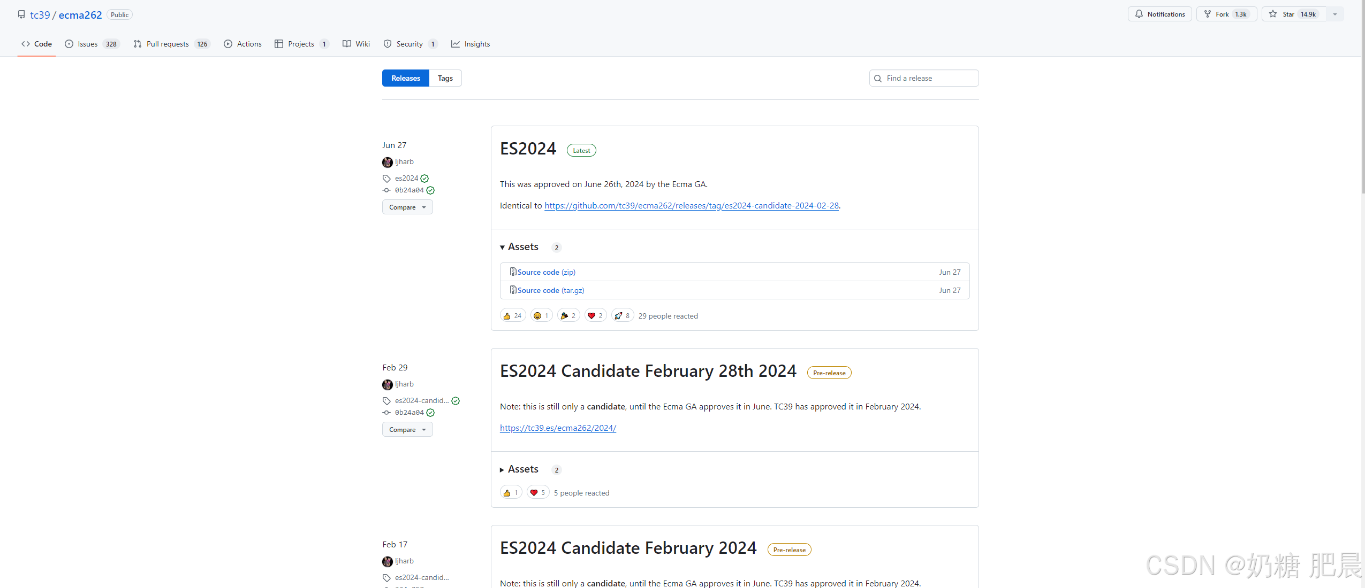The width and height of the screenshot is (1365, 588).
Task: Click ljharb's avatar under Jun 27
Action: click(x=387, y=162)
